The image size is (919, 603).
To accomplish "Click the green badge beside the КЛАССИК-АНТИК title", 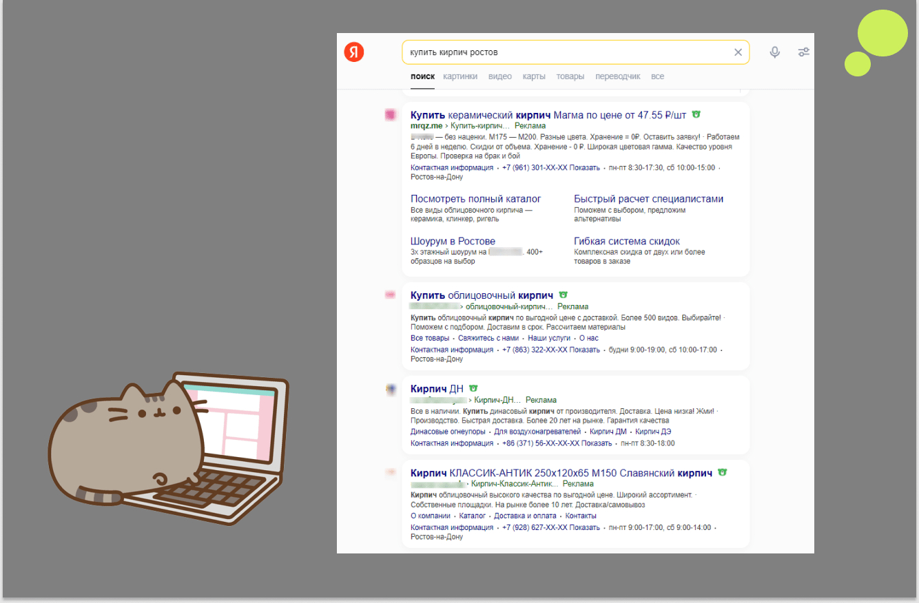I will click(x=722, y=473).
